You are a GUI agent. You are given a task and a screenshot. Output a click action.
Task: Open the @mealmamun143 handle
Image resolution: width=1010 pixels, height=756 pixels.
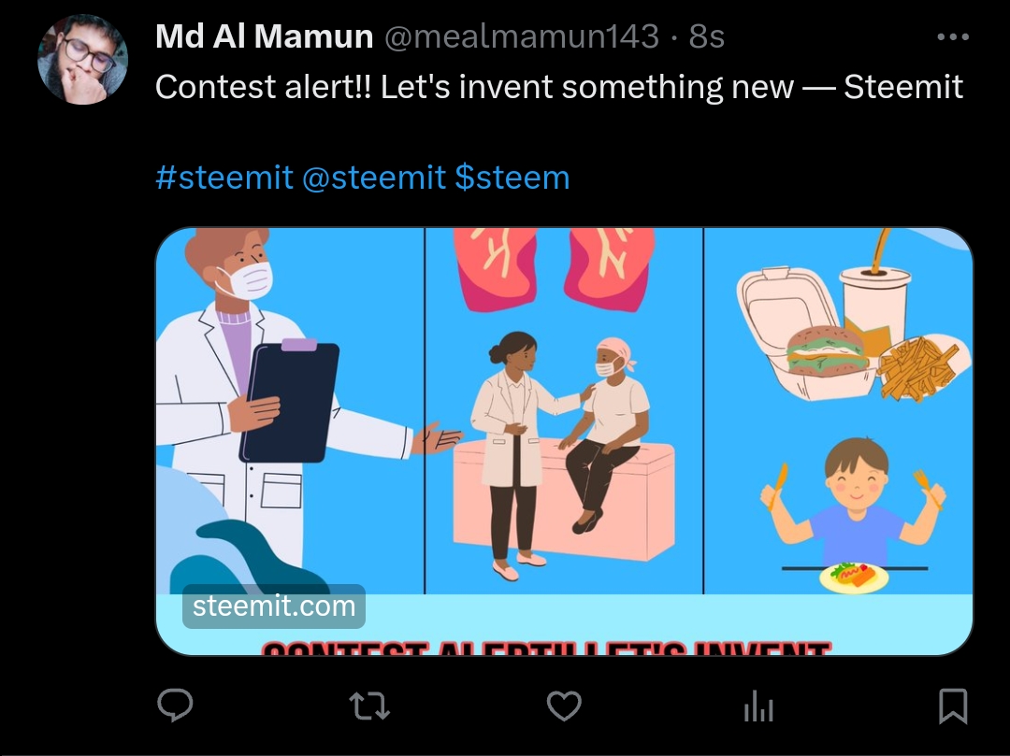[522, 36]
